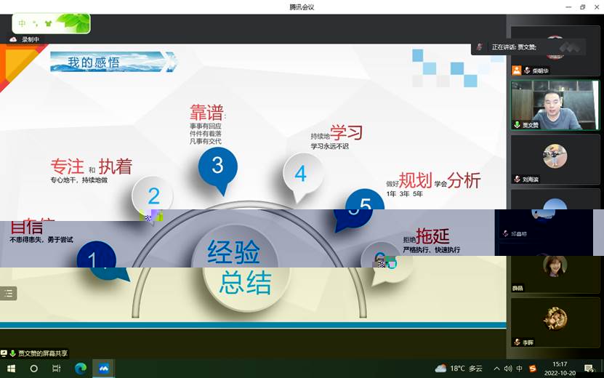The image size is (604, 378).
Task: Switch to Tencent Meeting on the taskbar
Action: (103, 369)
